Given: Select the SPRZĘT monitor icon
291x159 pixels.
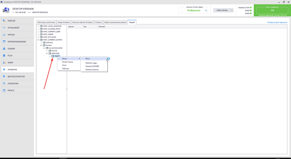Looking at the screenshot, I should [4, 35].
